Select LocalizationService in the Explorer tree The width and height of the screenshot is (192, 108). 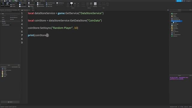[176, 34]
